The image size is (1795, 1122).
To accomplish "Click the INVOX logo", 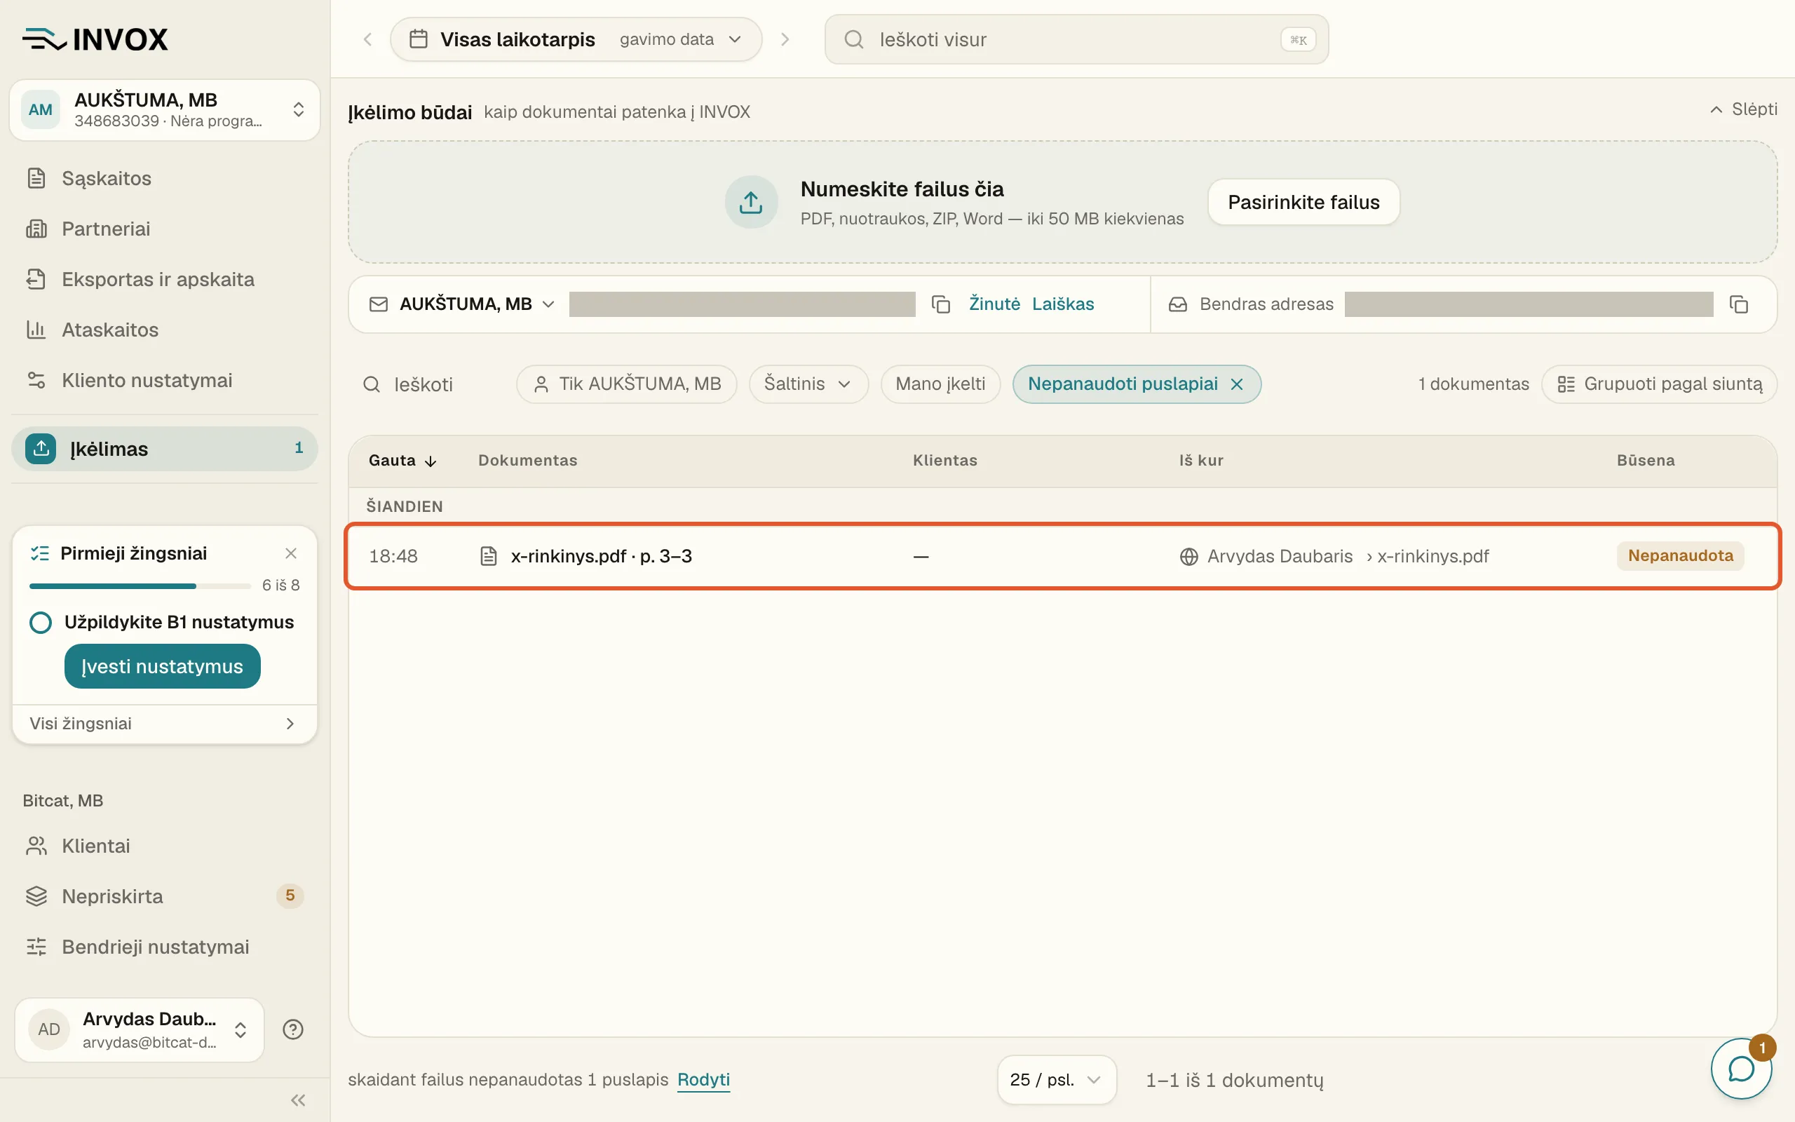I will (x=95, y=39).
